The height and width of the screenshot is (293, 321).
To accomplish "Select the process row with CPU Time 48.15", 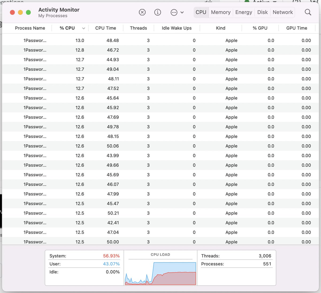I will (160, 137).
